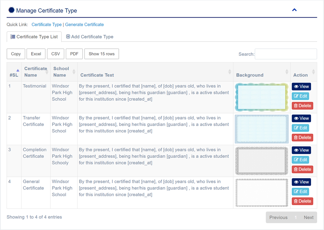Open the Show 15 rows dropdown
Image resolution: width=324 pixels, height=230 pixels.
pyautogui.click(x=102, y=54)
